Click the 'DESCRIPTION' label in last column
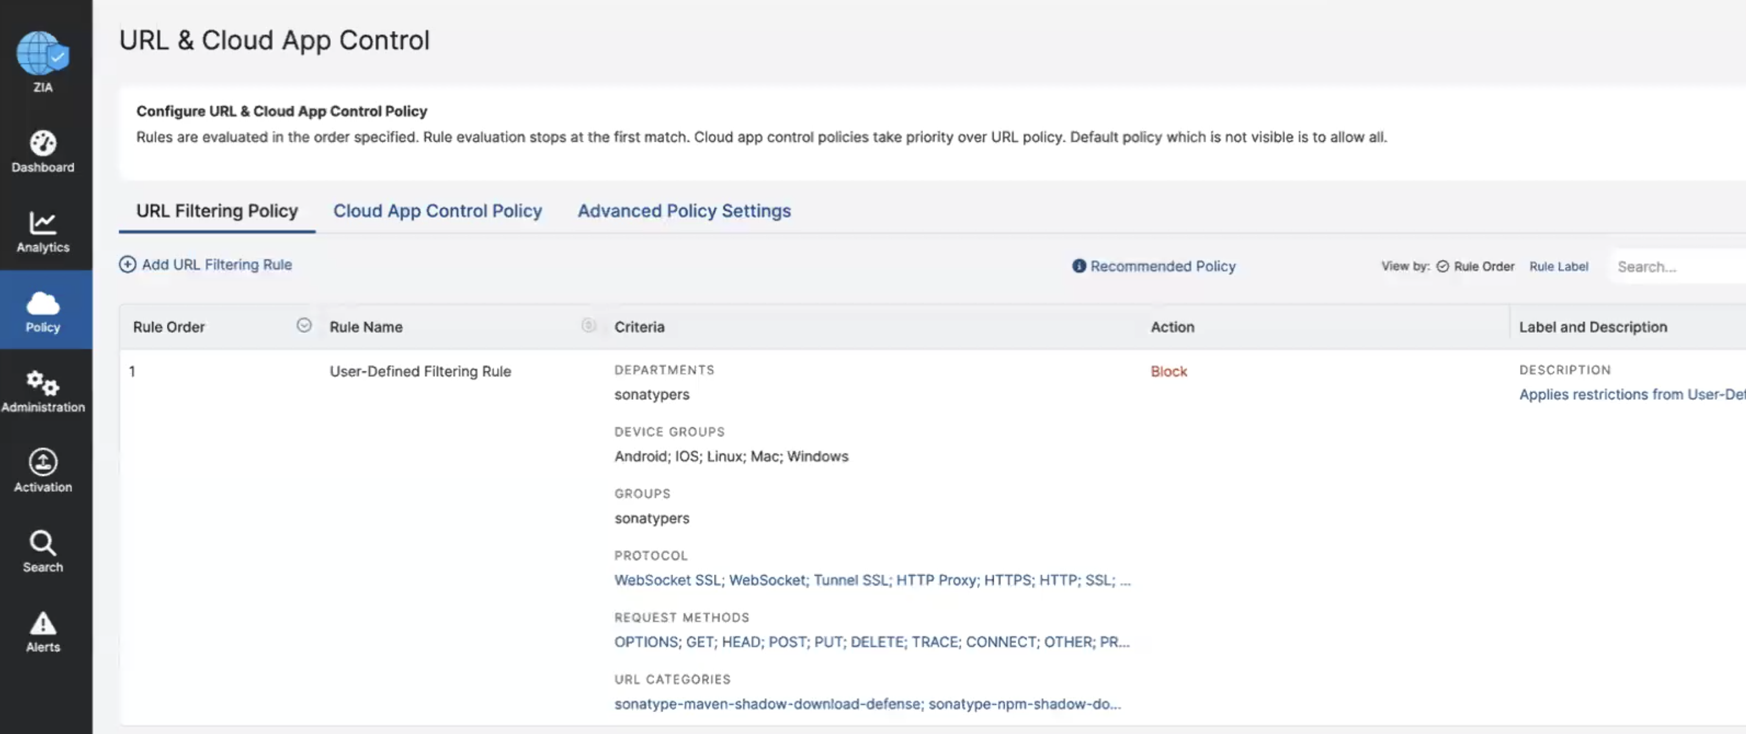 1565,369
